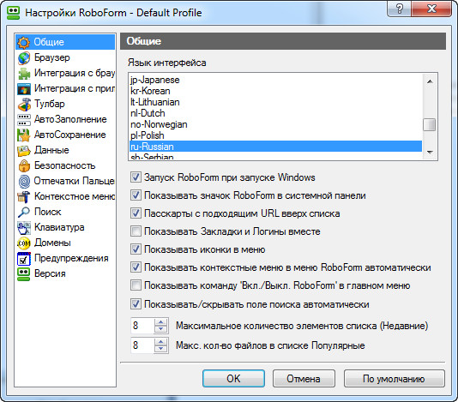Open the Браузер settings section
The image size is (458, 402).
(52, 57)
